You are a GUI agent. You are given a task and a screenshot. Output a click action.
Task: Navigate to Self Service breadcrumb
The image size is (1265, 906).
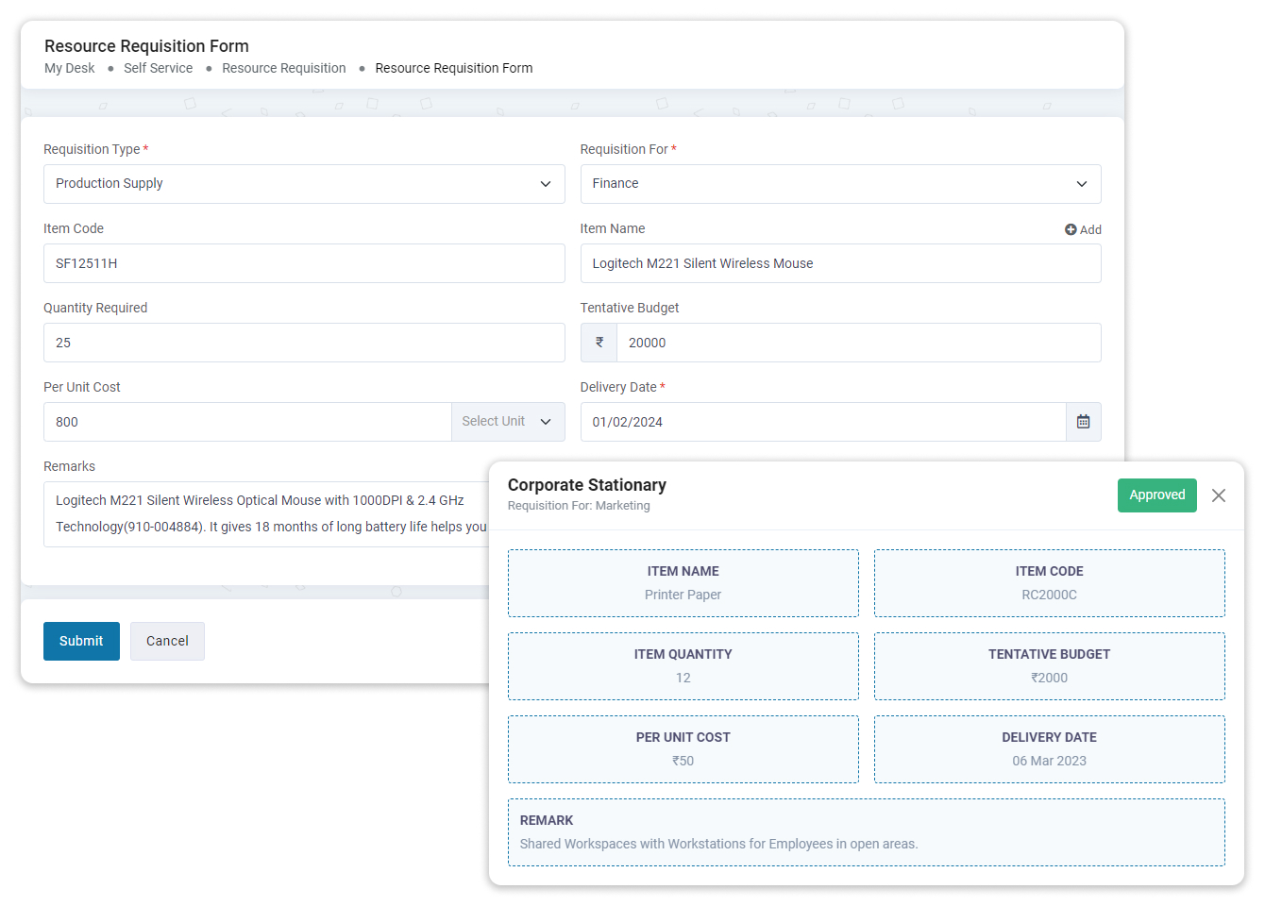pyautogui.click(x=158, y=68)
